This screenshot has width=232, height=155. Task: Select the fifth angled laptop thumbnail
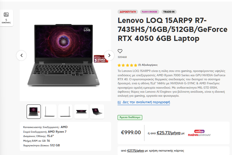coord(97,112)
